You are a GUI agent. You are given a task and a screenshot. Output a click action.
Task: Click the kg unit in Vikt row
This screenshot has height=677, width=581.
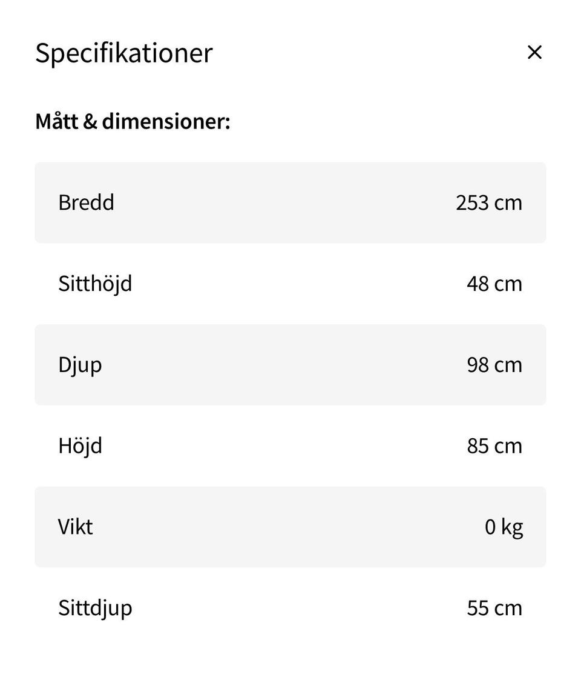(512, 527)
